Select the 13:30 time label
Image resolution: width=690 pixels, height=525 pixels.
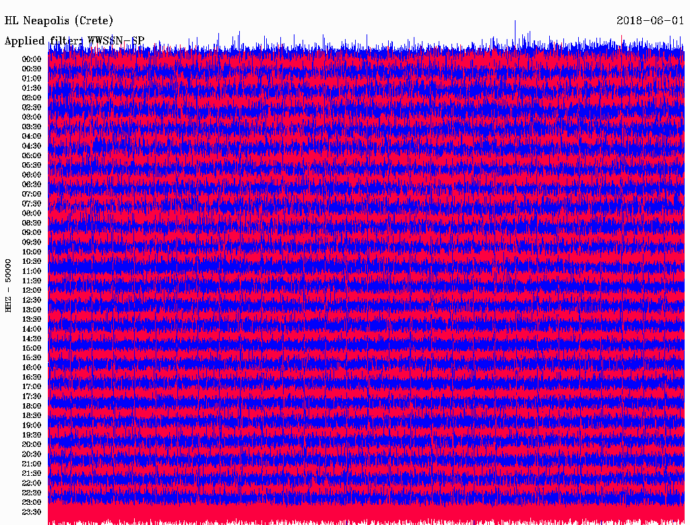click(32, 319)
